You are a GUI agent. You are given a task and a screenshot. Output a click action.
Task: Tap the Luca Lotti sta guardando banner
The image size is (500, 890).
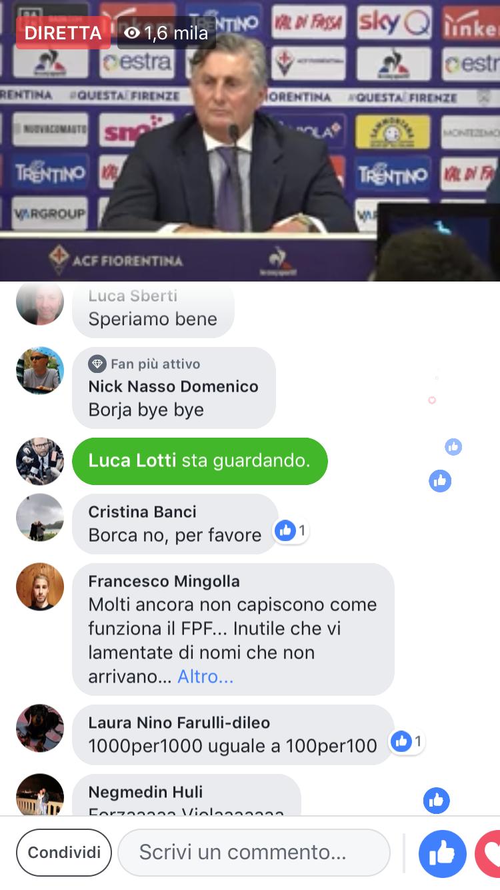(200, 461)
